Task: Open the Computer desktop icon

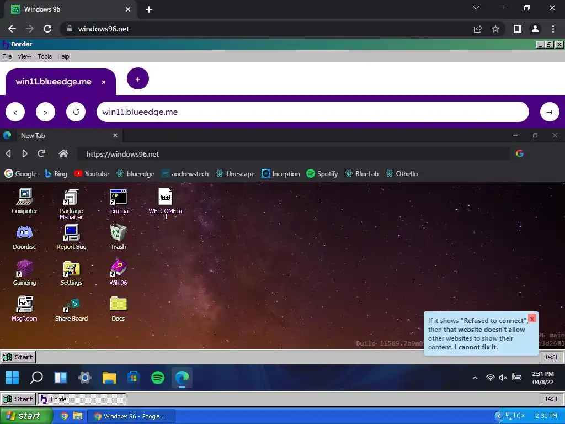Action: click(x=24, y=201)
